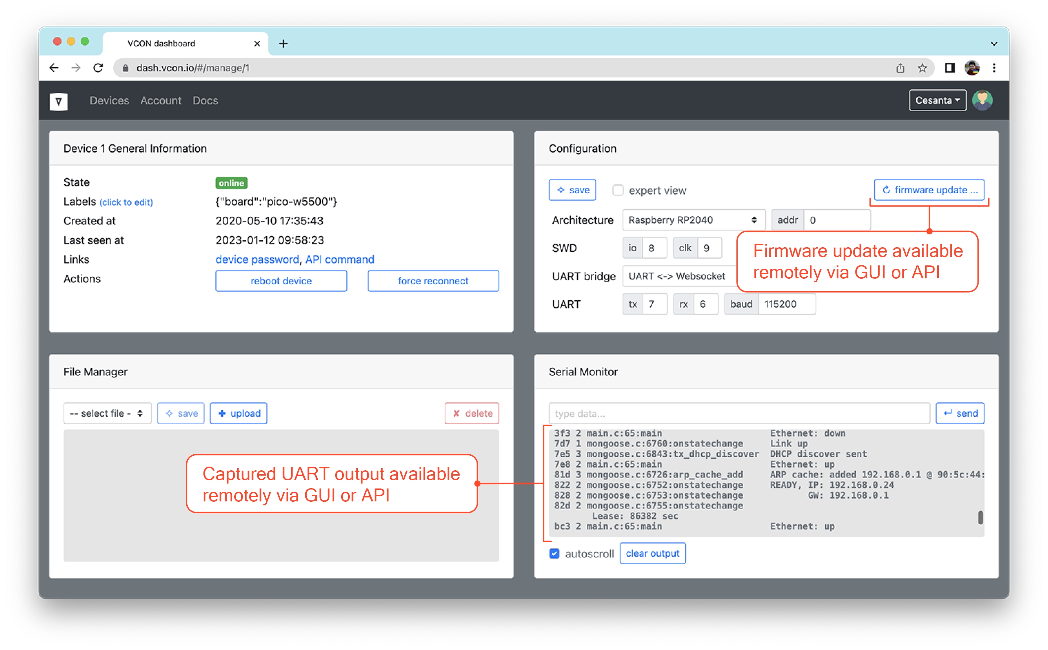Click the type data input field

click(x=739, y=413)
